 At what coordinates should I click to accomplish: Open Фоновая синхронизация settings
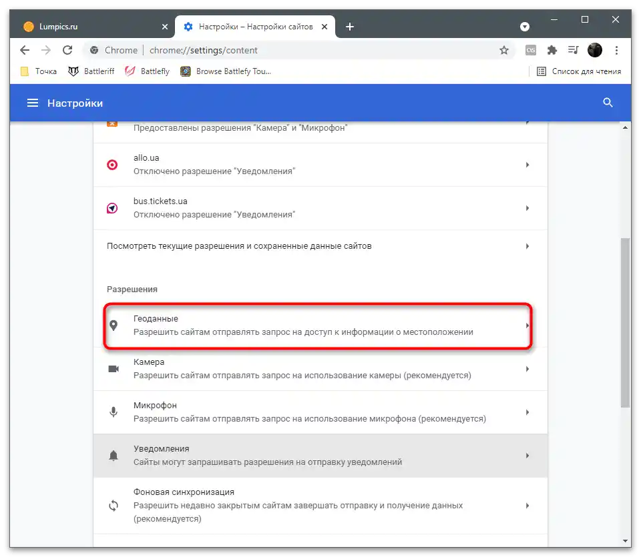point(320,506)
